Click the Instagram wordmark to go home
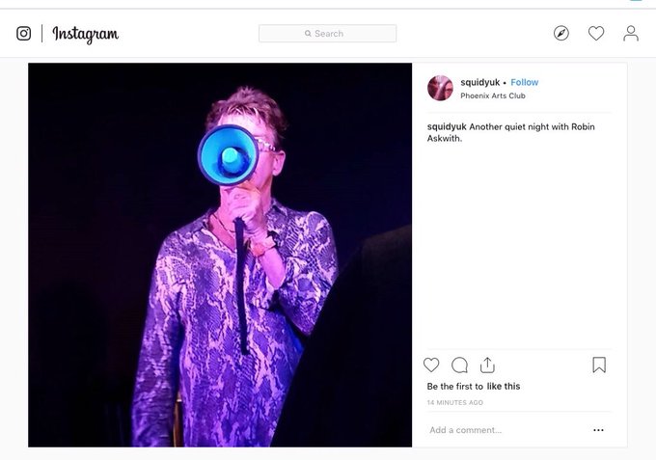The image size is (656, 460). click(x=85, y=35)
